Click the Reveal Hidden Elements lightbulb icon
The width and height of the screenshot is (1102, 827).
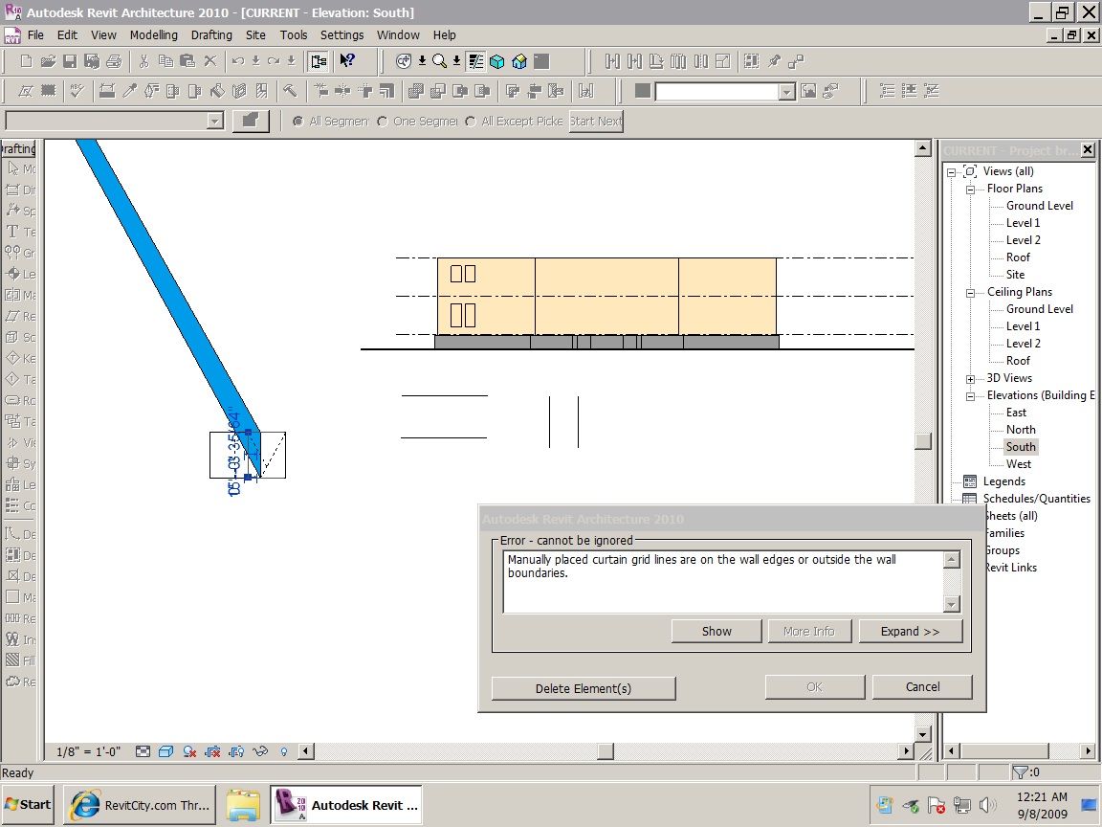pyautogui.click(x=283, y=751)
